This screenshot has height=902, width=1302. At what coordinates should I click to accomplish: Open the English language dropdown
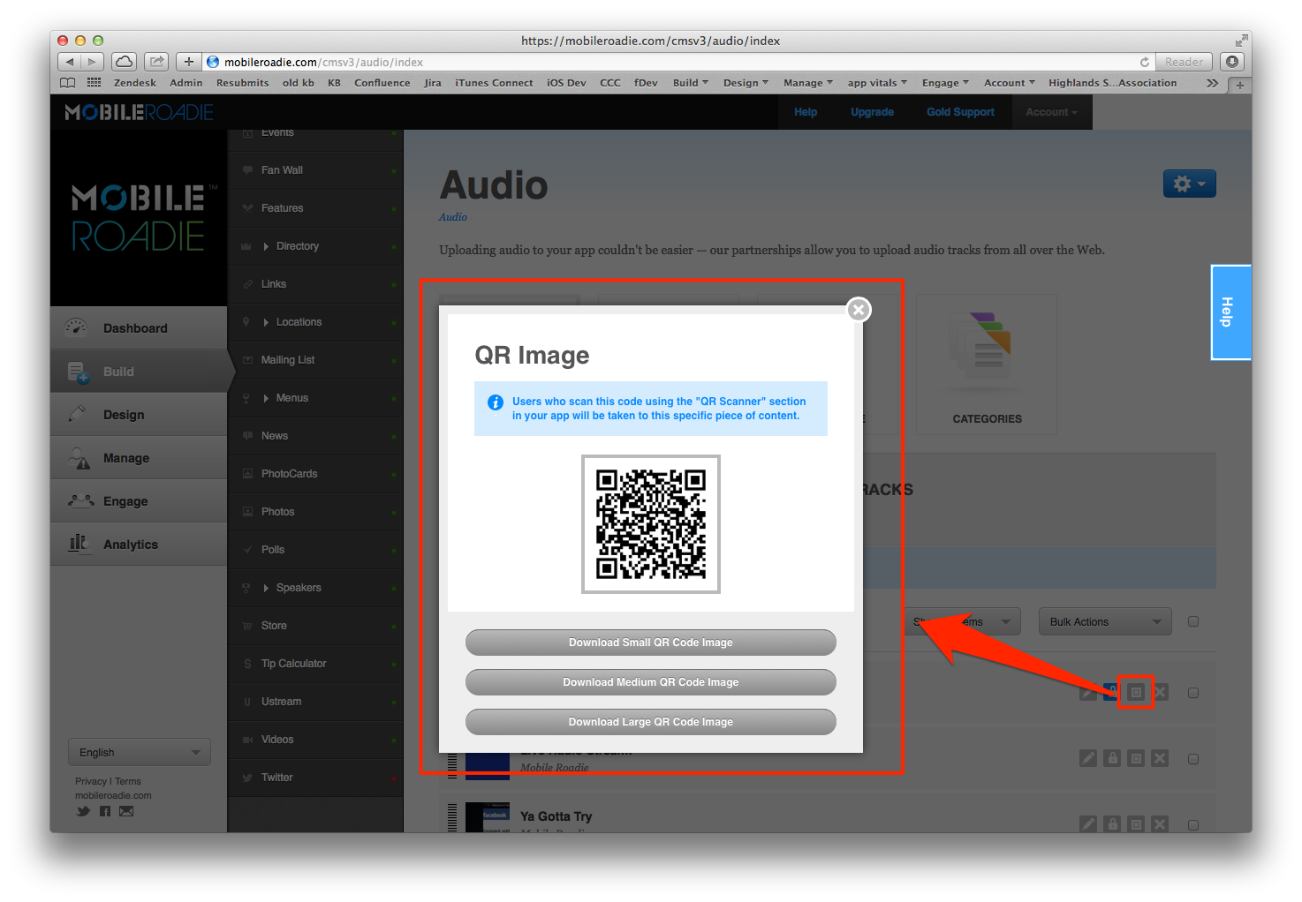click(x=140, y=753)
